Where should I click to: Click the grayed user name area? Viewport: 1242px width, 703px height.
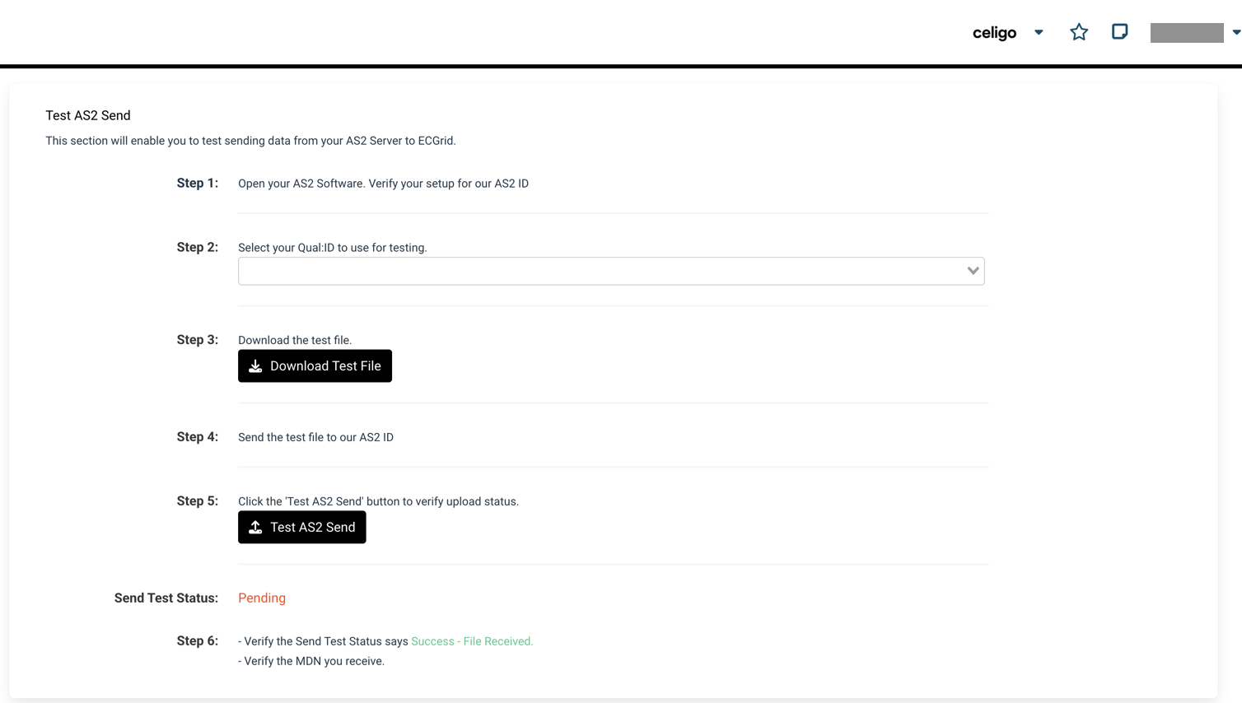coord(1187,33)
